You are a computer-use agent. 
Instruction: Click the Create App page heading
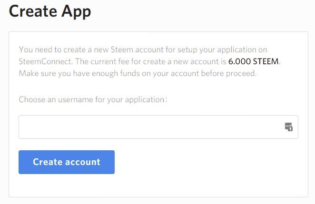50,11
